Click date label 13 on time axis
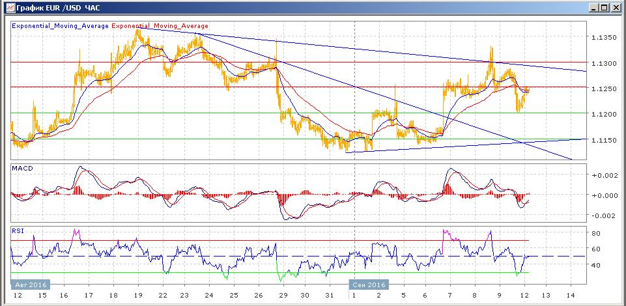The image size is (626, 306). point(545,296)
